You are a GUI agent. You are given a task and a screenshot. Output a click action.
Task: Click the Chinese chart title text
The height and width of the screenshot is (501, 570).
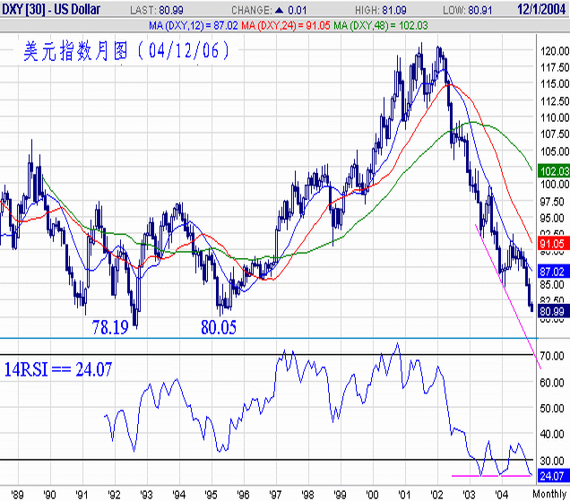coord(125,51)
